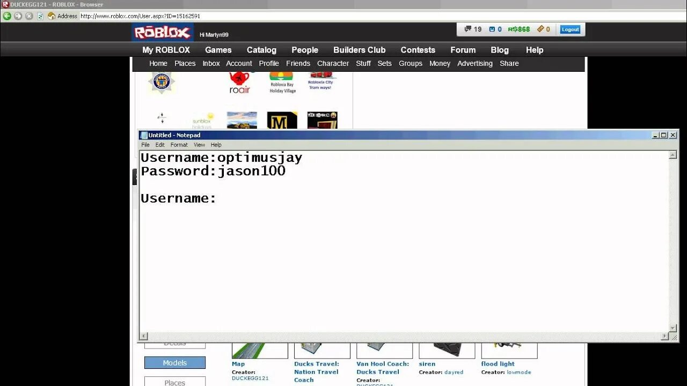Open Inbox in the submenu
Image resolution: width=687 pixels, height=386 pixels.
coord(211,63)
